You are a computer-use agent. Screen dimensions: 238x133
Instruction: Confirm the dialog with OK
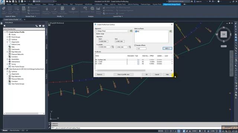tap(147, 75)
